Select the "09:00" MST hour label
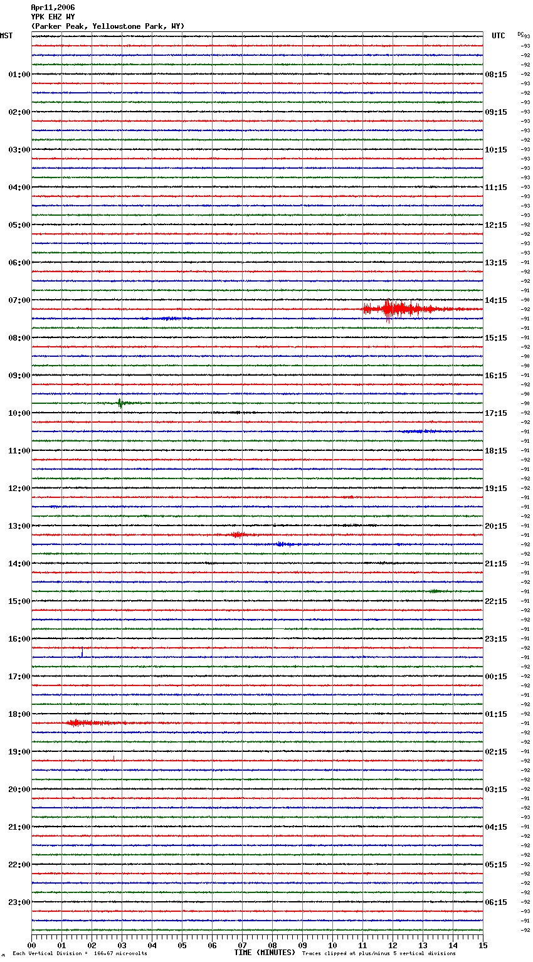Viewport: 533px width, 962px height. [x=19, y=376]
